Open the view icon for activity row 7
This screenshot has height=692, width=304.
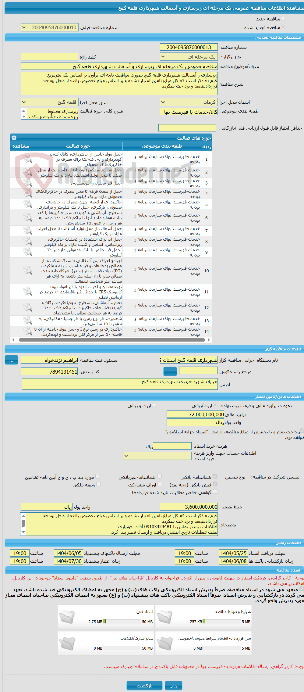pyautogui.click(x=28, y=231)
